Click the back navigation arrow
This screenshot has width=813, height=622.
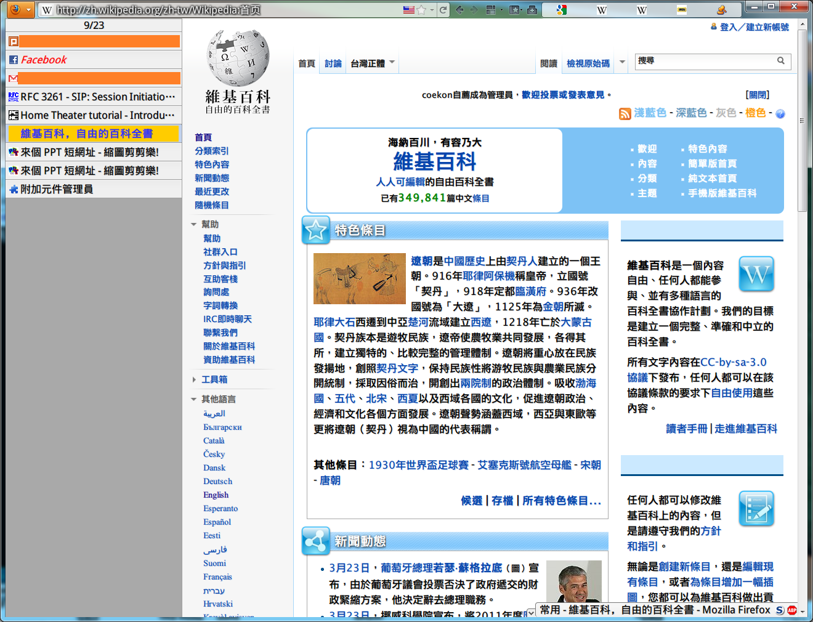point(459,10)
